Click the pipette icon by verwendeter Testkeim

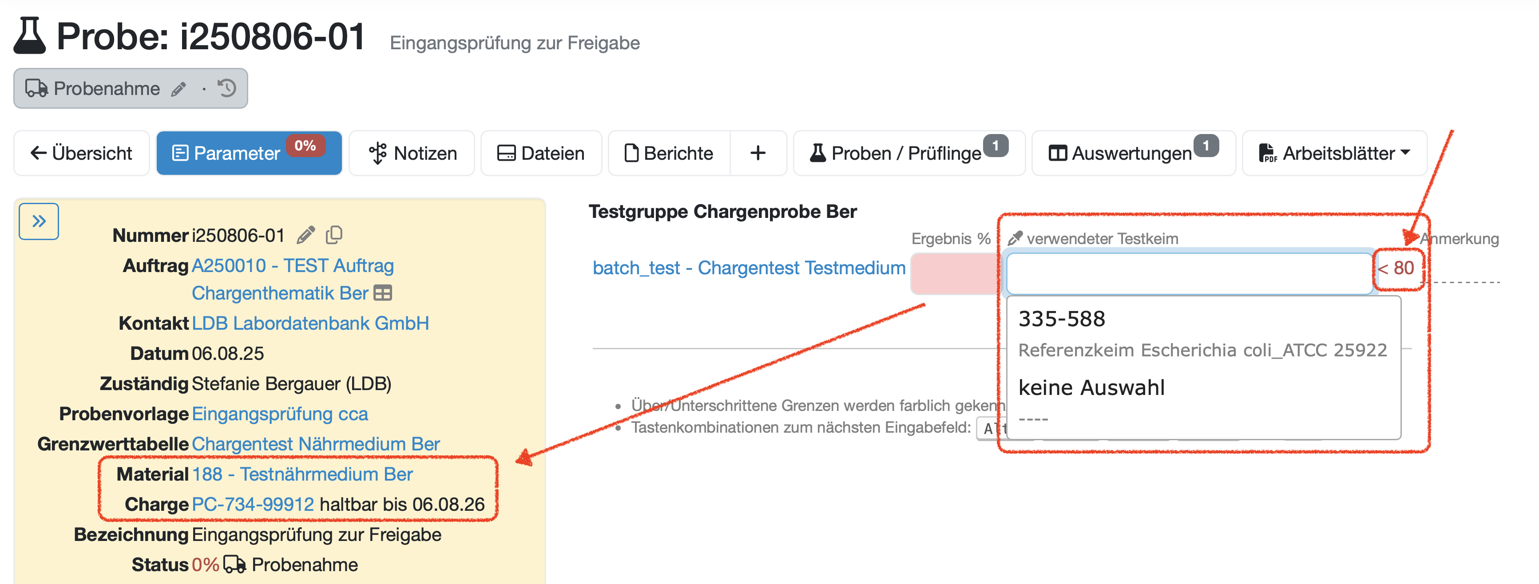pyautogui.click(x=1015, y=238)
